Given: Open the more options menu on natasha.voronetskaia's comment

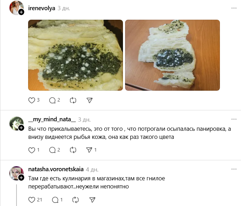Looking at the screenshot, I should point(234,169).
